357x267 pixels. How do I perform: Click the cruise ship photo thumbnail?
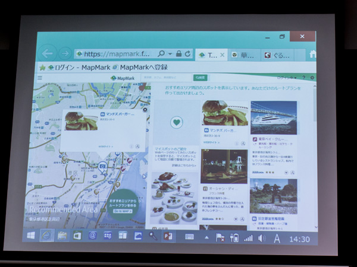tap(273, 118)
